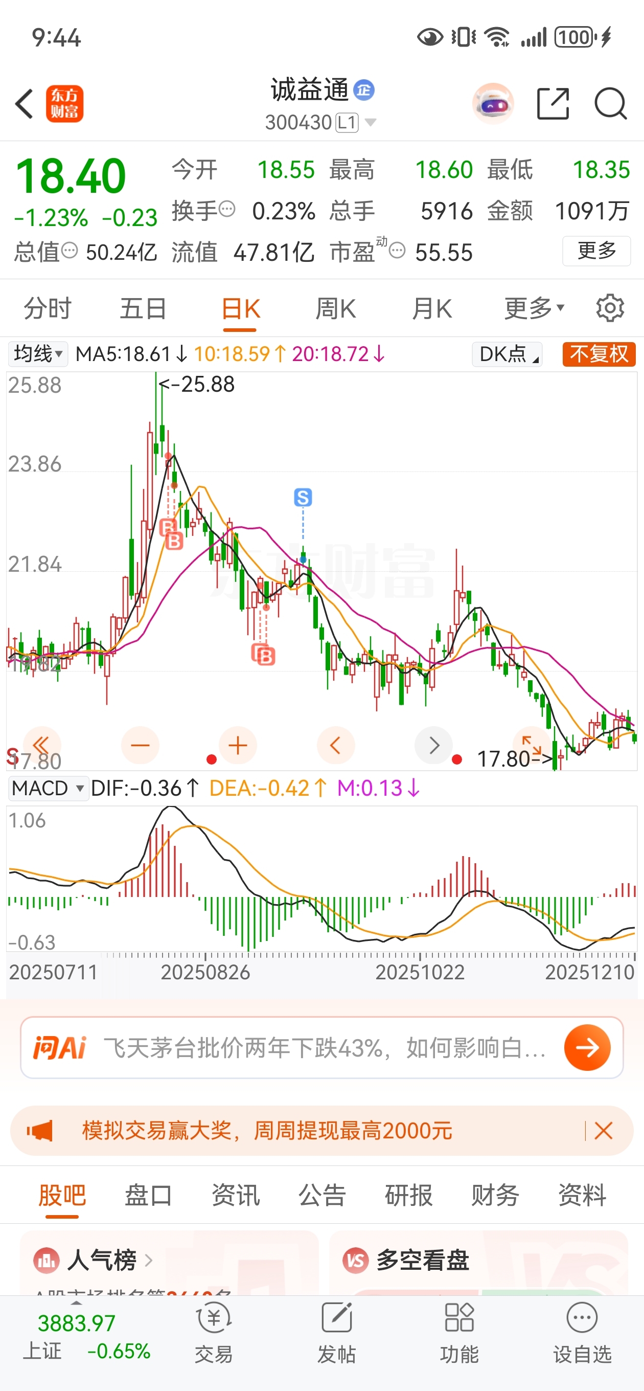
Task: Switch to the 月K chart tab
Action: pos(432,309)
